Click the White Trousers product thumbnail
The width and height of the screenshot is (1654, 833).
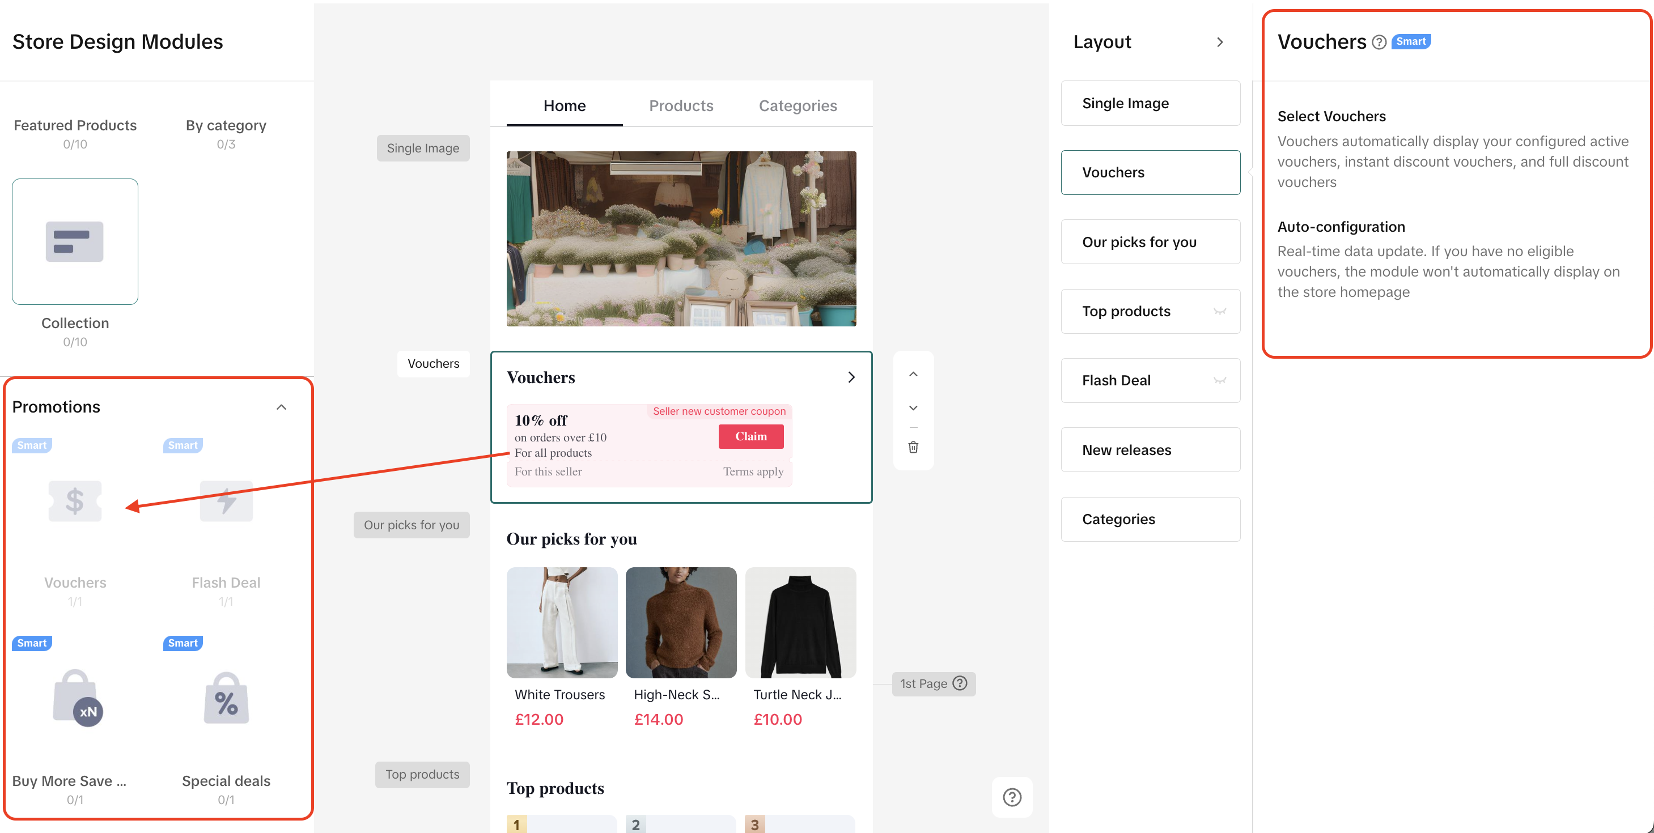561,622
